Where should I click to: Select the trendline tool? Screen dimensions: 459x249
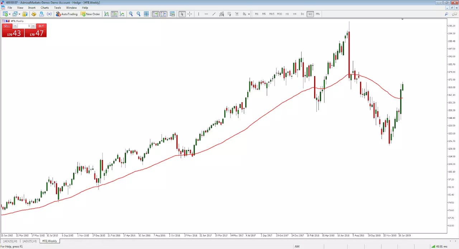214,14
